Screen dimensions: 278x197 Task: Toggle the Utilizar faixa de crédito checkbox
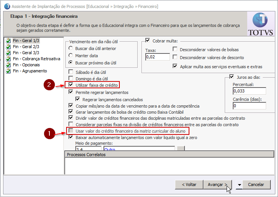pyautogui.click(x=71, y=85)
